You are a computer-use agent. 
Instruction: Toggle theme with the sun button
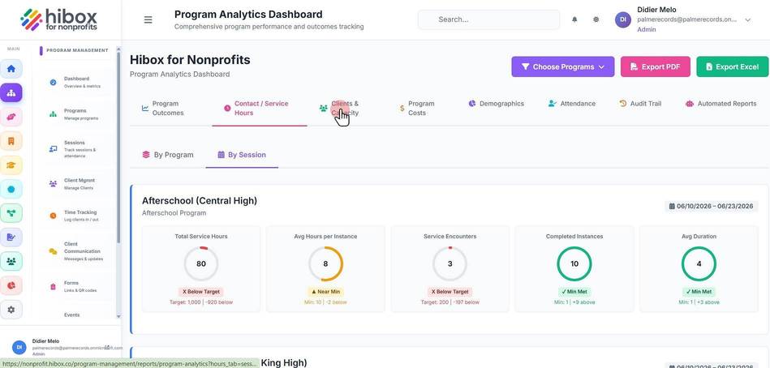pyautogui.click(x=596, y=19)
